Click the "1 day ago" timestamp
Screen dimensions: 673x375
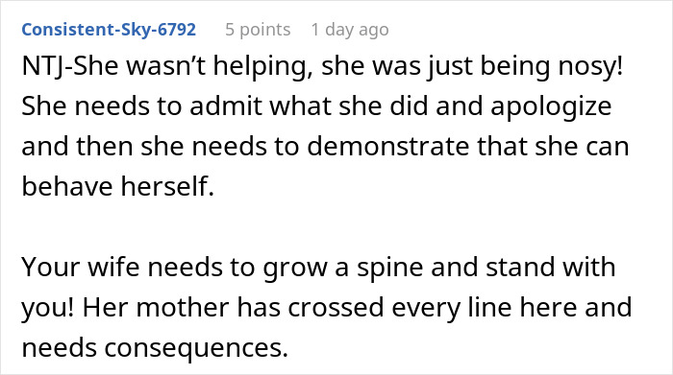click(x=350, y=30)
